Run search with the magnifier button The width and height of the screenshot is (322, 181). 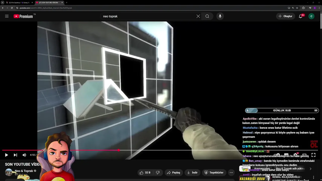207,16
